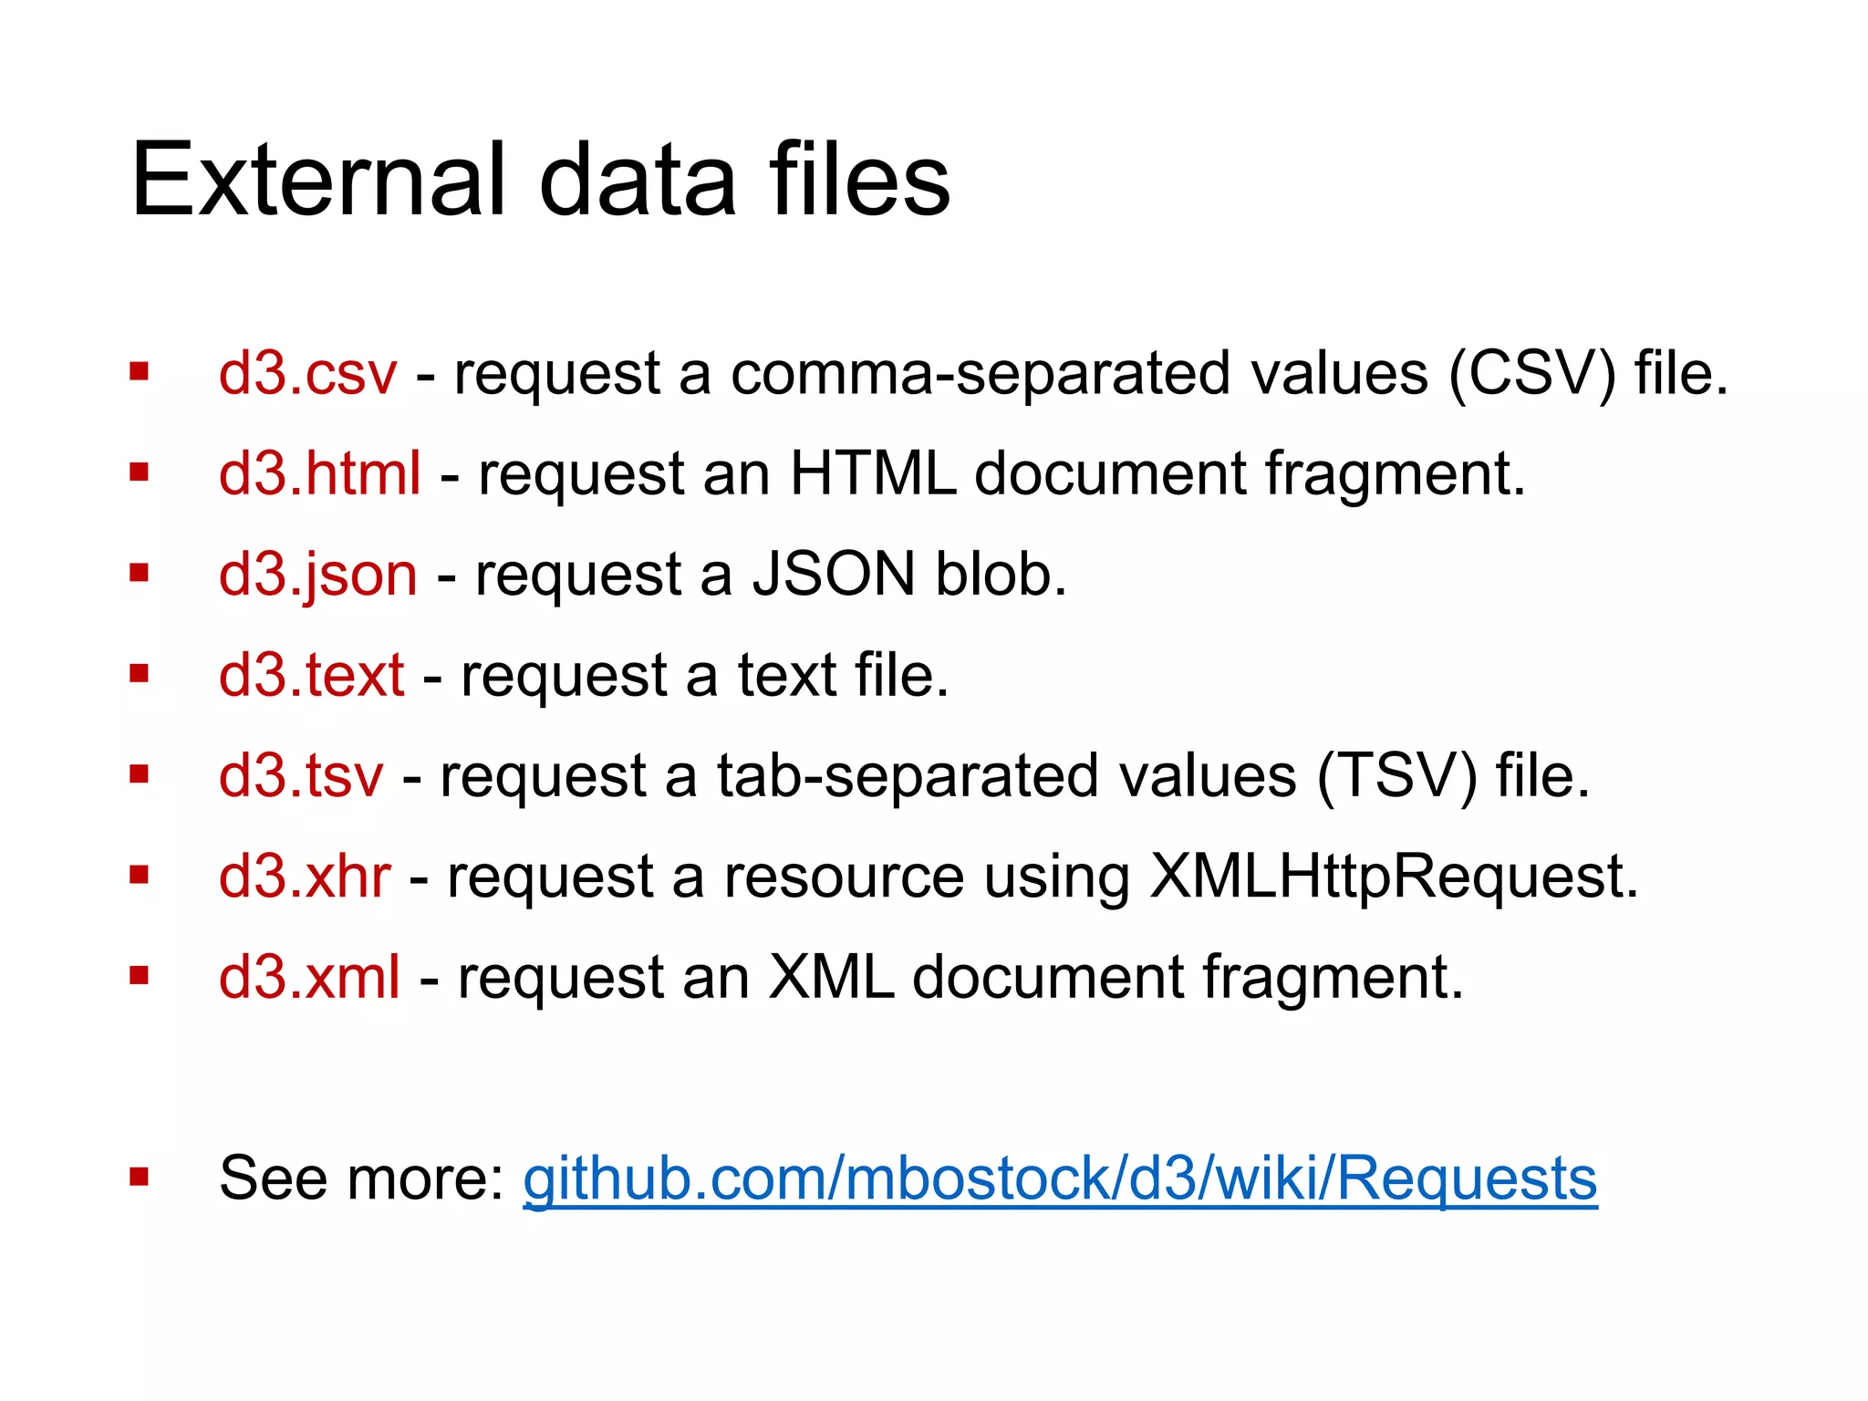Click the red d3.csv text

(x=307, y=374)
